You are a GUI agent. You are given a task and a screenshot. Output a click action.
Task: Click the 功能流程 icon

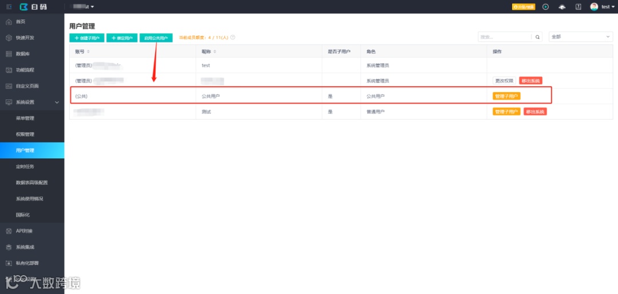9,70
